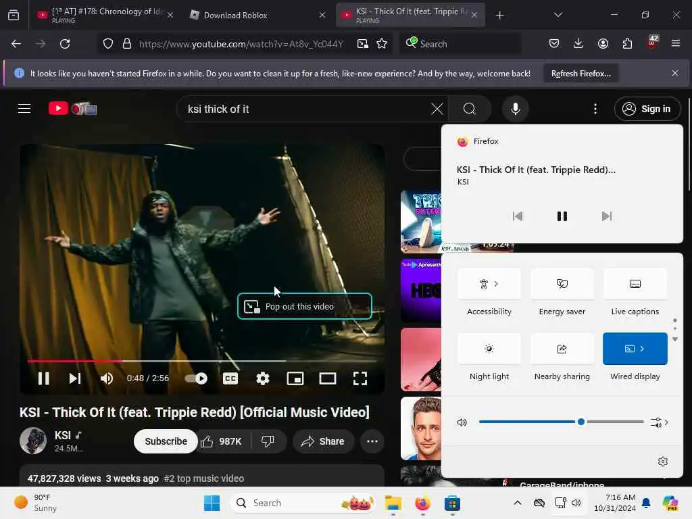The width and height of the screenshot is (692, 519).
Task: Run search with magnifier button
Action: 470,109
